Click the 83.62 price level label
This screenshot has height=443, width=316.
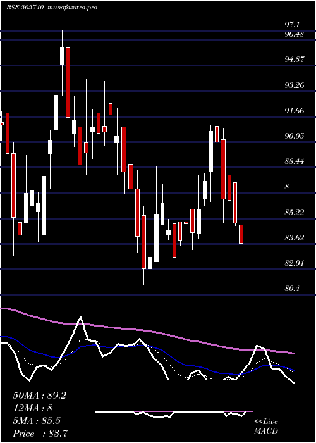click(295, 237)
